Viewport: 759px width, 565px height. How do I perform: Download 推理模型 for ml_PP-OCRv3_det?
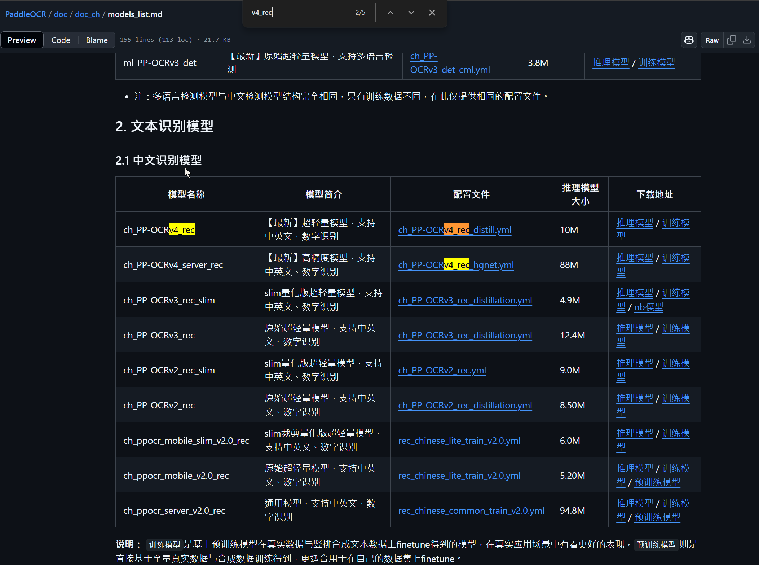click(x=611, y=62)
